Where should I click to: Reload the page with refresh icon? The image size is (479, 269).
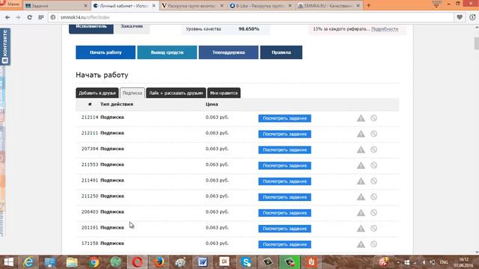pyautogui.click(x=29, y=17)
